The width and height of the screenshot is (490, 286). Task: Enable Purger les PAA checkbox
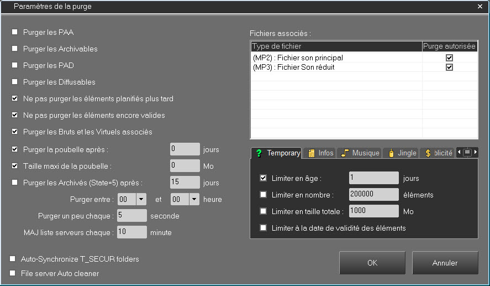(15, 32)
